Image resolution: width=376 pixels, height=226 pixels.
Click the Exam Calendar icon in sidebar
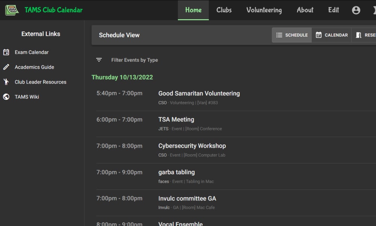(x=6, y=52)
